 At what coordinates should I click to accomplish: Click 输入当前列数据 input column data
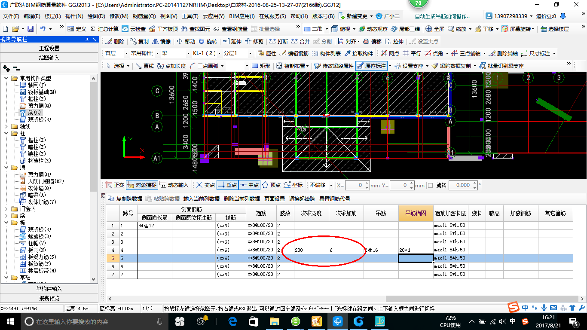[x=201, y=199]
